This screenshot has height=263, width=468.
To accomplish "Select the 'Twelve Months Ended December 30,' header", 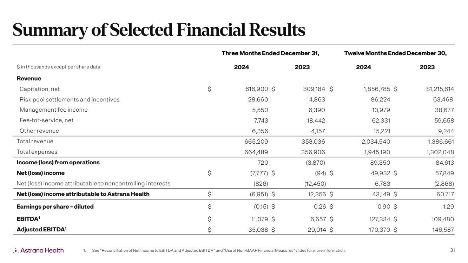I will click(x=395, y=53).
